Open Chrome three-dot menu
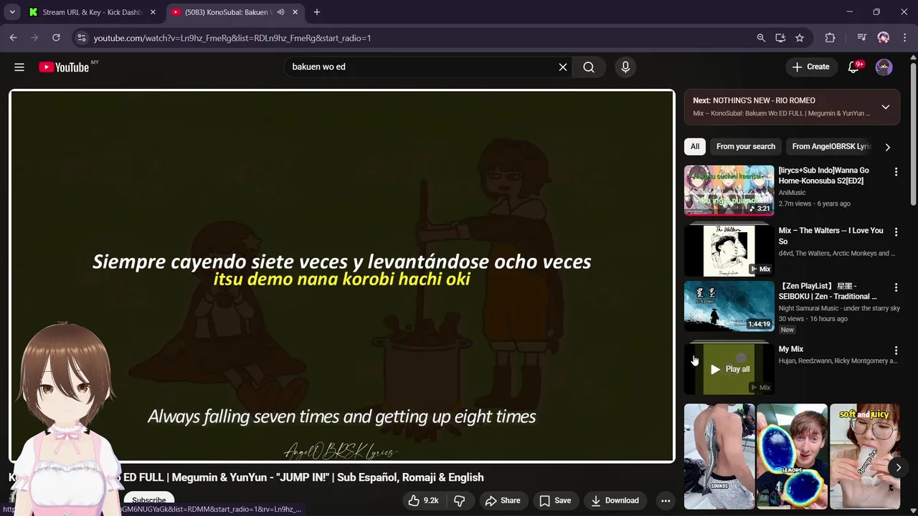Viewport: 918px width, 516px height. point(904,38)
